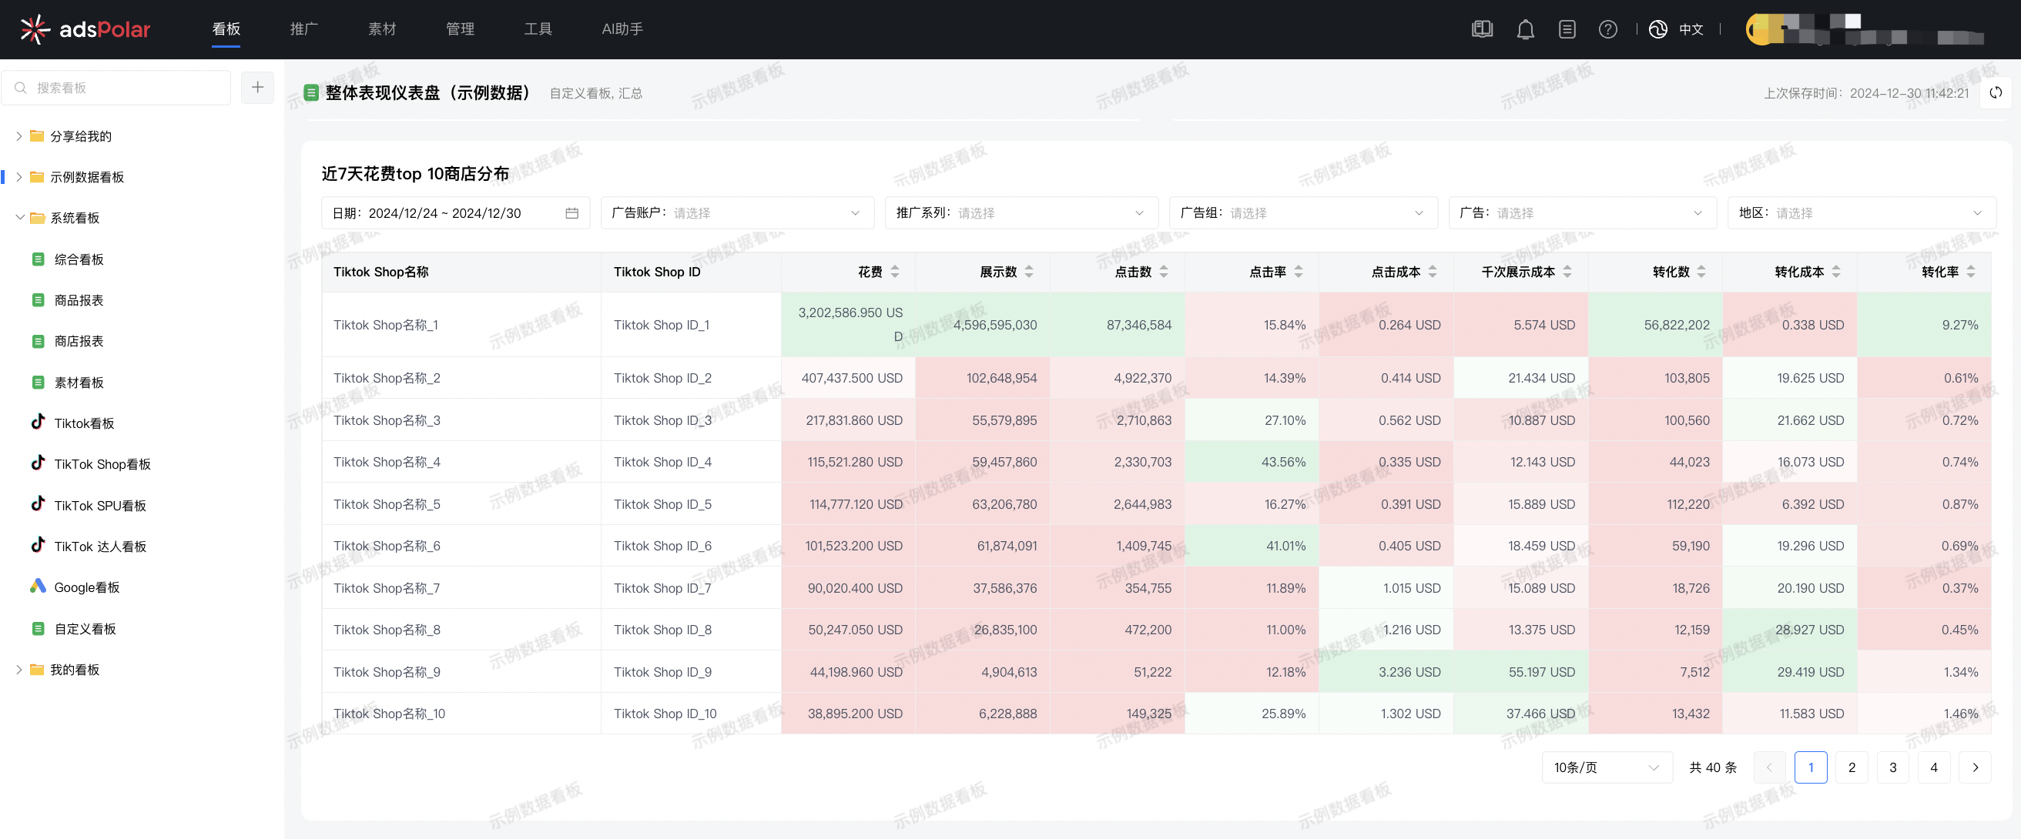This screenshot has height=839, width=2021.
Task: Click the Tiktok Shop名称_1 cell
Action: click(461, 325)
